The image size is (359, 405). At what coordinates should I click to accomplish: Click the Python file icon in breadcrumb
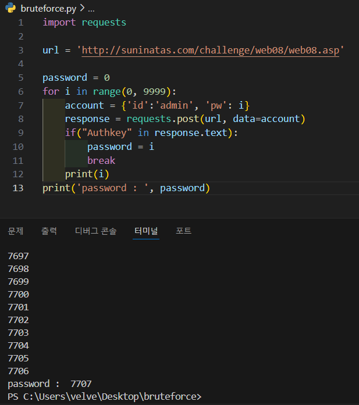10,8
